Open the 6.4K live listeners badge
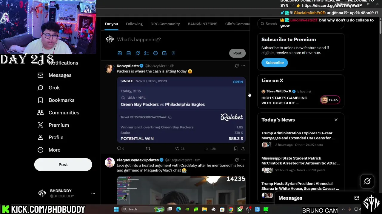The image size is (382, 214). pos(330,100)
